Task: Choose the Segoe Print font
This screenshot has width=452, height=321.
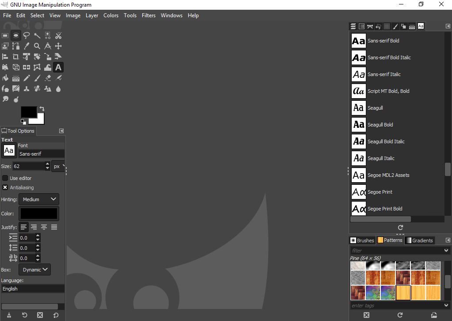Action: coord(397,192)
